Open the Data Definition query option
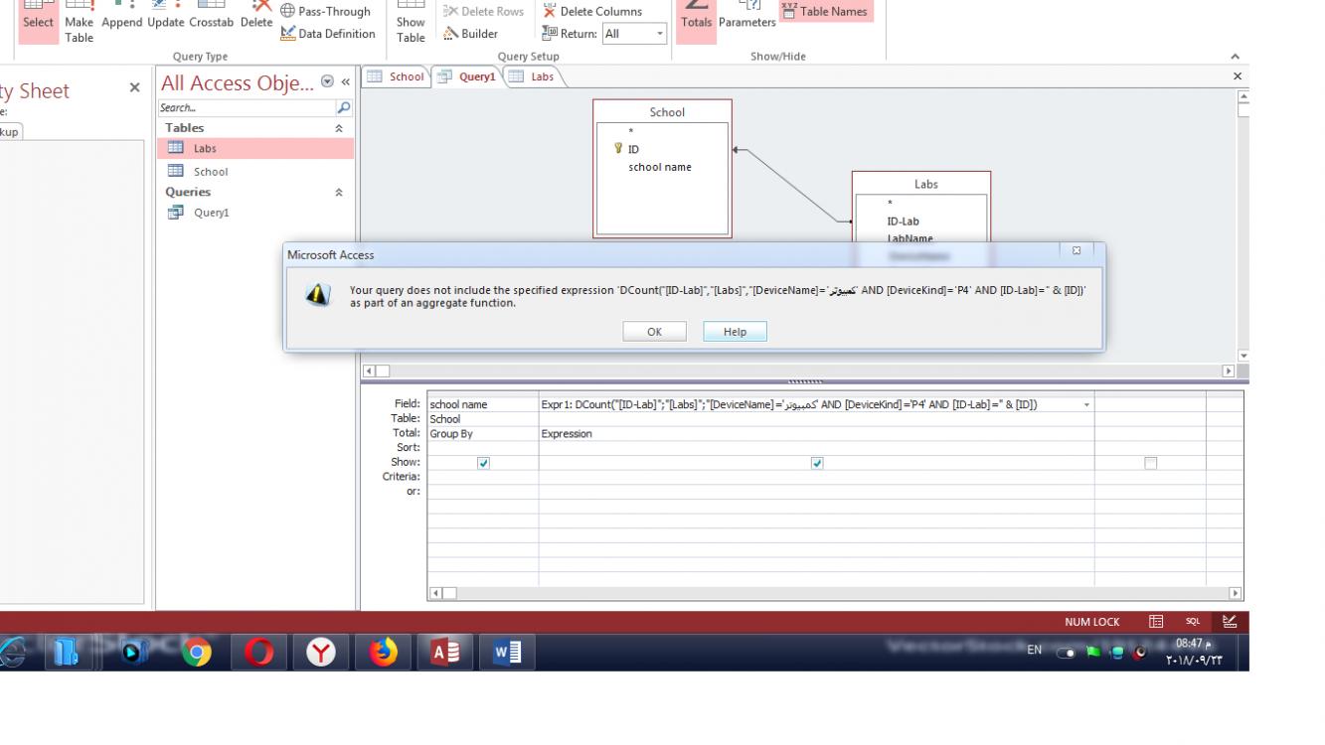This screenshot has width=1325, height=745. [328, 33]
